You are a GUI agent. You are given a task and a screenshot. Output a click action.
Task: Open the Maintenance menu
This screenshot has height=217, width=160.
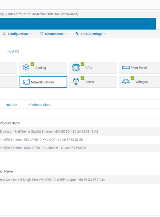[53, 34]
